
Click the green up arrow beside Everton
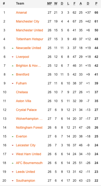(x=13, y=137)
